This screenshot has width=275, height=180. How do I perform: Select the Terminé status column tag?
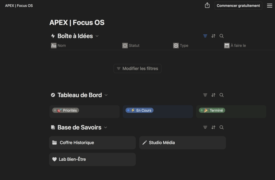212,110
